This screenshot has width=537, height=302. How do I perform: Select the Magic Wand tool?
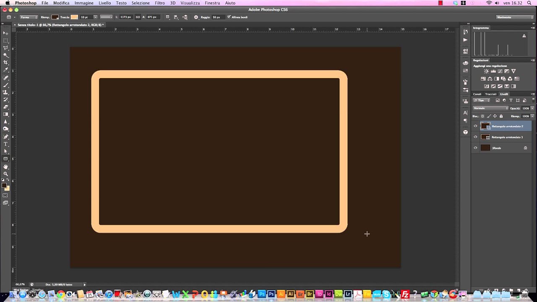point(6,55)
